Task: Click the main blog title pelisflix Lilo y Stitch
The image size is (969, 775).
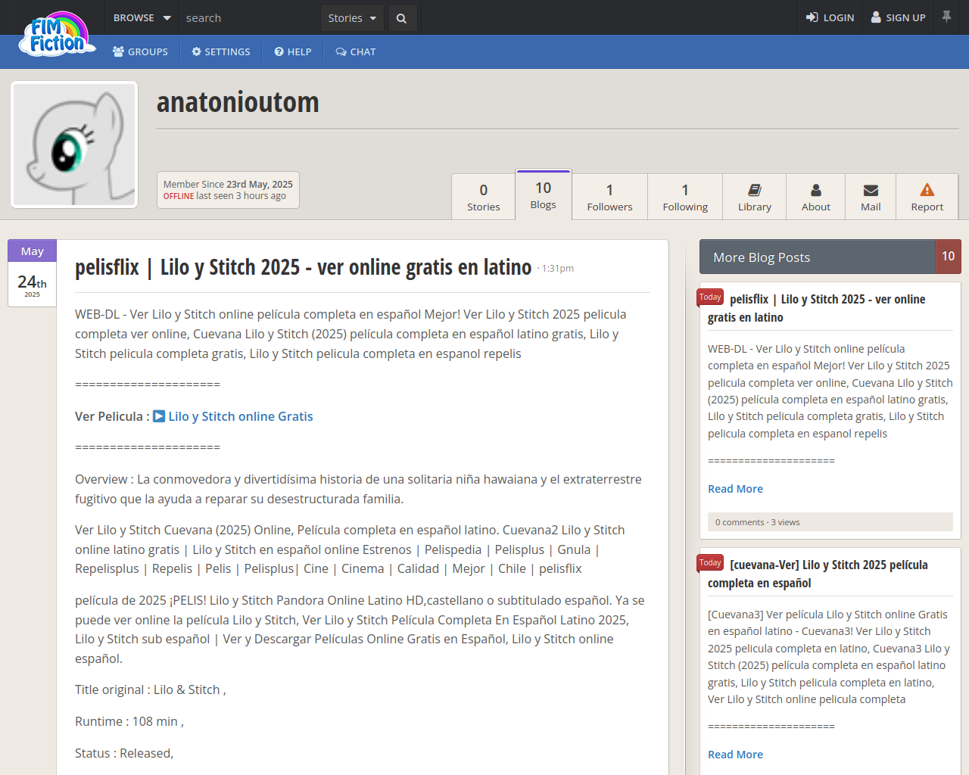Action: pos(303,267)
